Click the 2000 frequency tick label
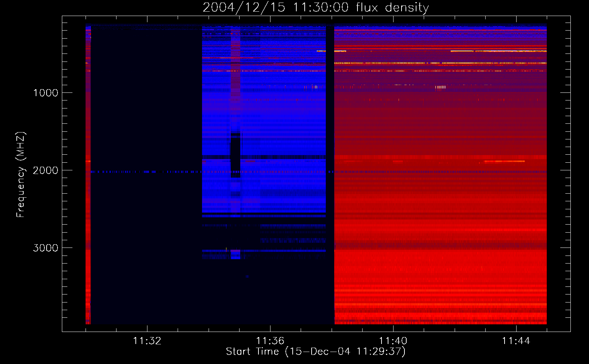Viewport: 589px width, 364px height. (46, 170)
